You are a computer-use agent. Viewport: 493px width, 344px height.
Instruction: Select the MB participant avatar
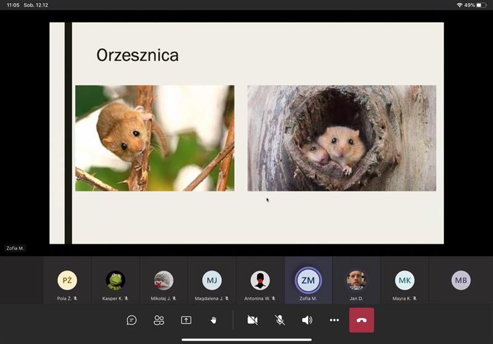461,281
